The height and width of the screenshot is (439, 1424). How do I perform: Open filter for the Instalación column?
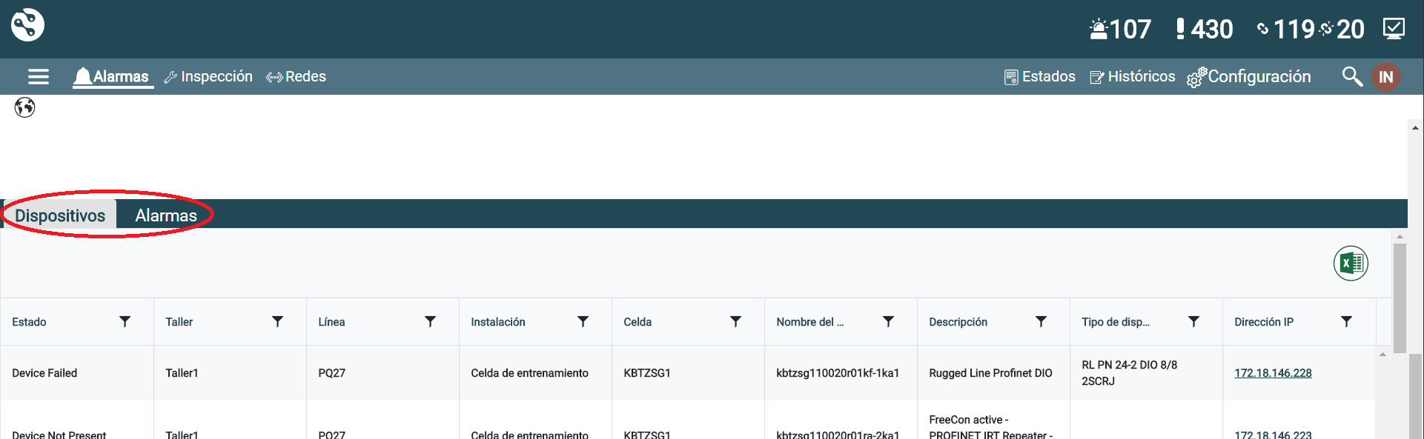click(x=583, y=321)
